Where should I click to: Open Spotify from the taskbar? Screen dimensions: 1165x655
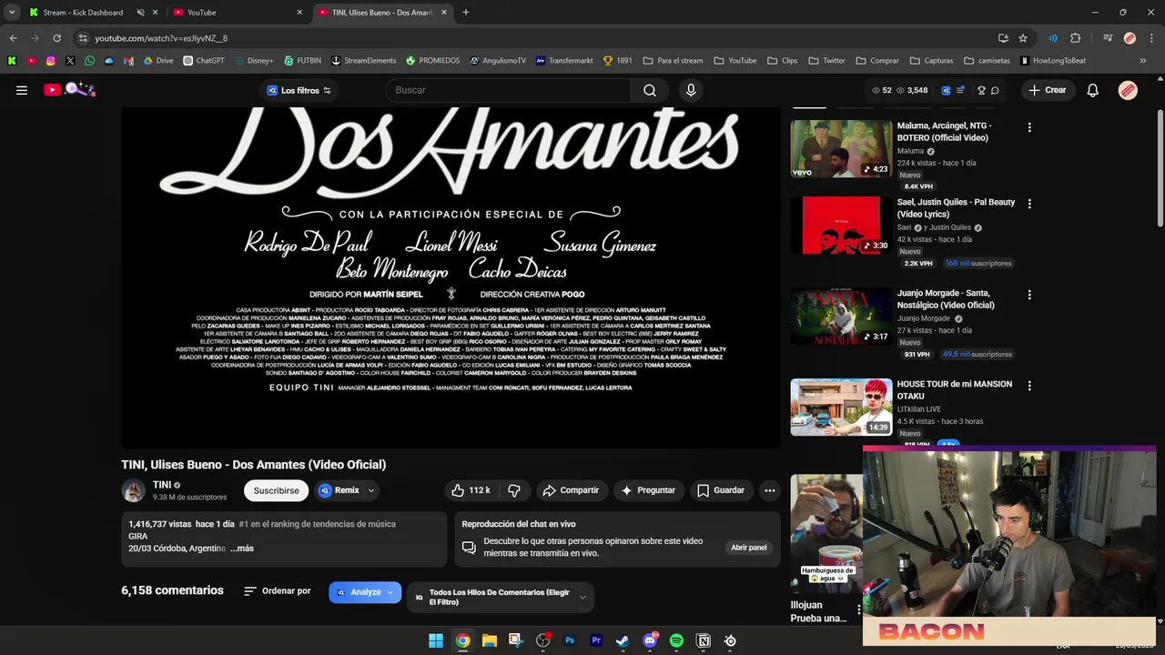tap(676, 640)
